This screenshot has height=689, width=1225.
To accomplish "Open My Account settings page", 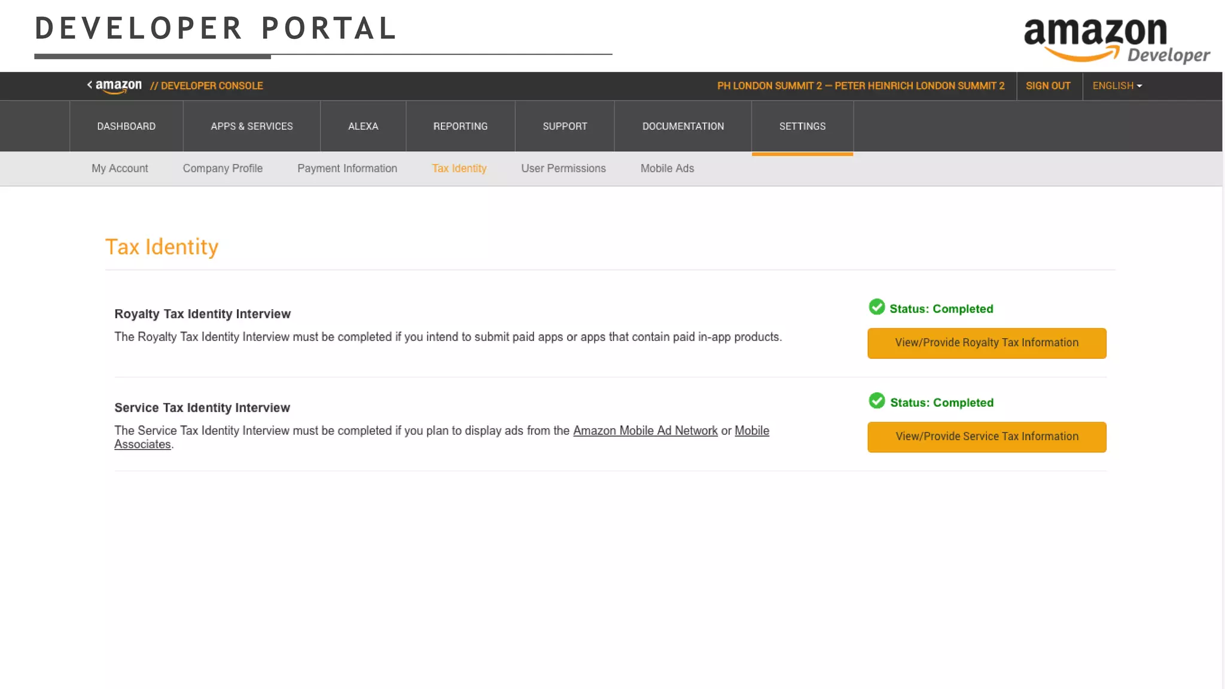I will point(120,169).
